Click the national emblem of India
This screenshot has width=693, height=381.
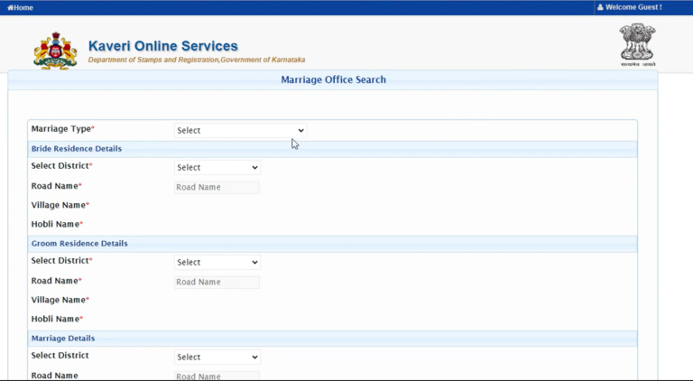[637, 45]
